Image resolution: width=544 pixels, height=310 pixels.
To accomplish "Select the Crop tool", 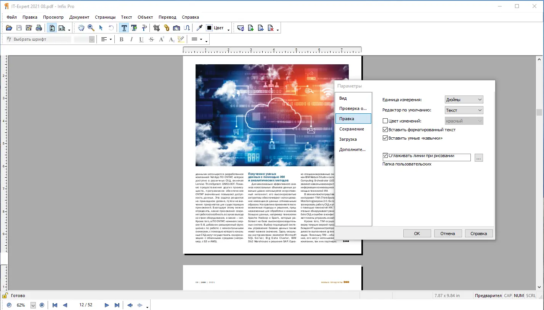I will point(156,28).
